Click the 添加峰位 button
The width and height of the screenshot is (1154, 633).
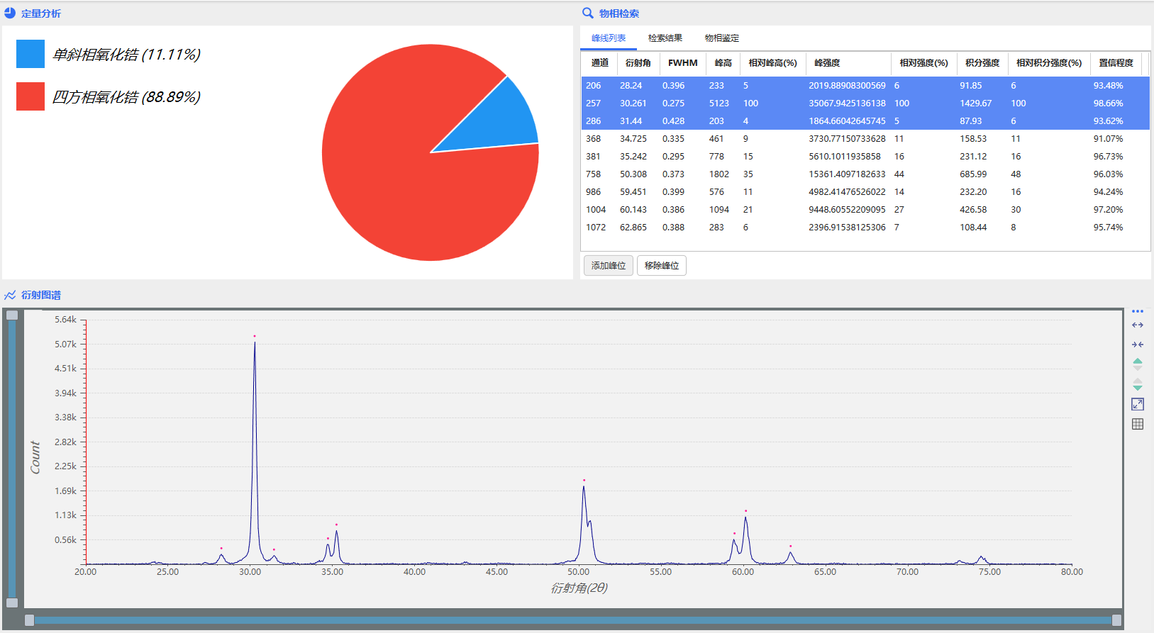point(608,266)
